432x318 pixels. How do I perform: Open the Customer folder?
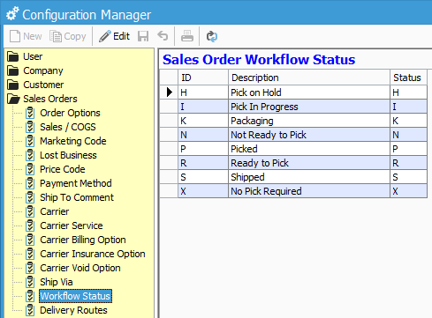43,85
